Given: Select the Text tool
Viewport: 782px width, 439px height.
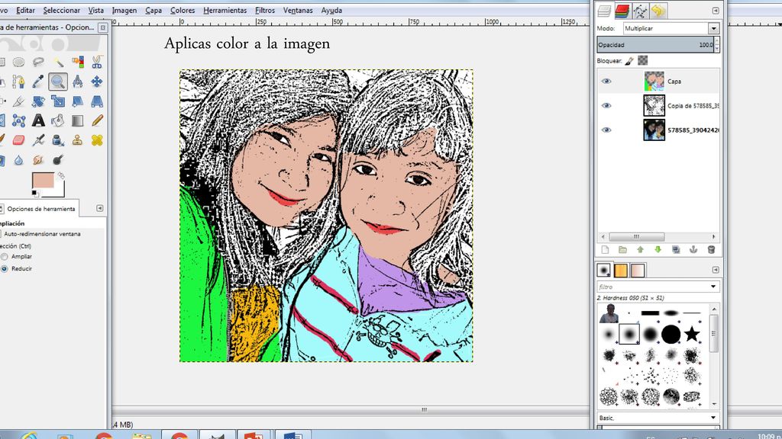Looking at the screenshot, I should click(38, 120).
